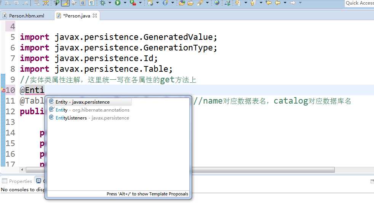This screenshot has width=374, height=203.
Task: Open the Properties view tab
Action: 17,181
